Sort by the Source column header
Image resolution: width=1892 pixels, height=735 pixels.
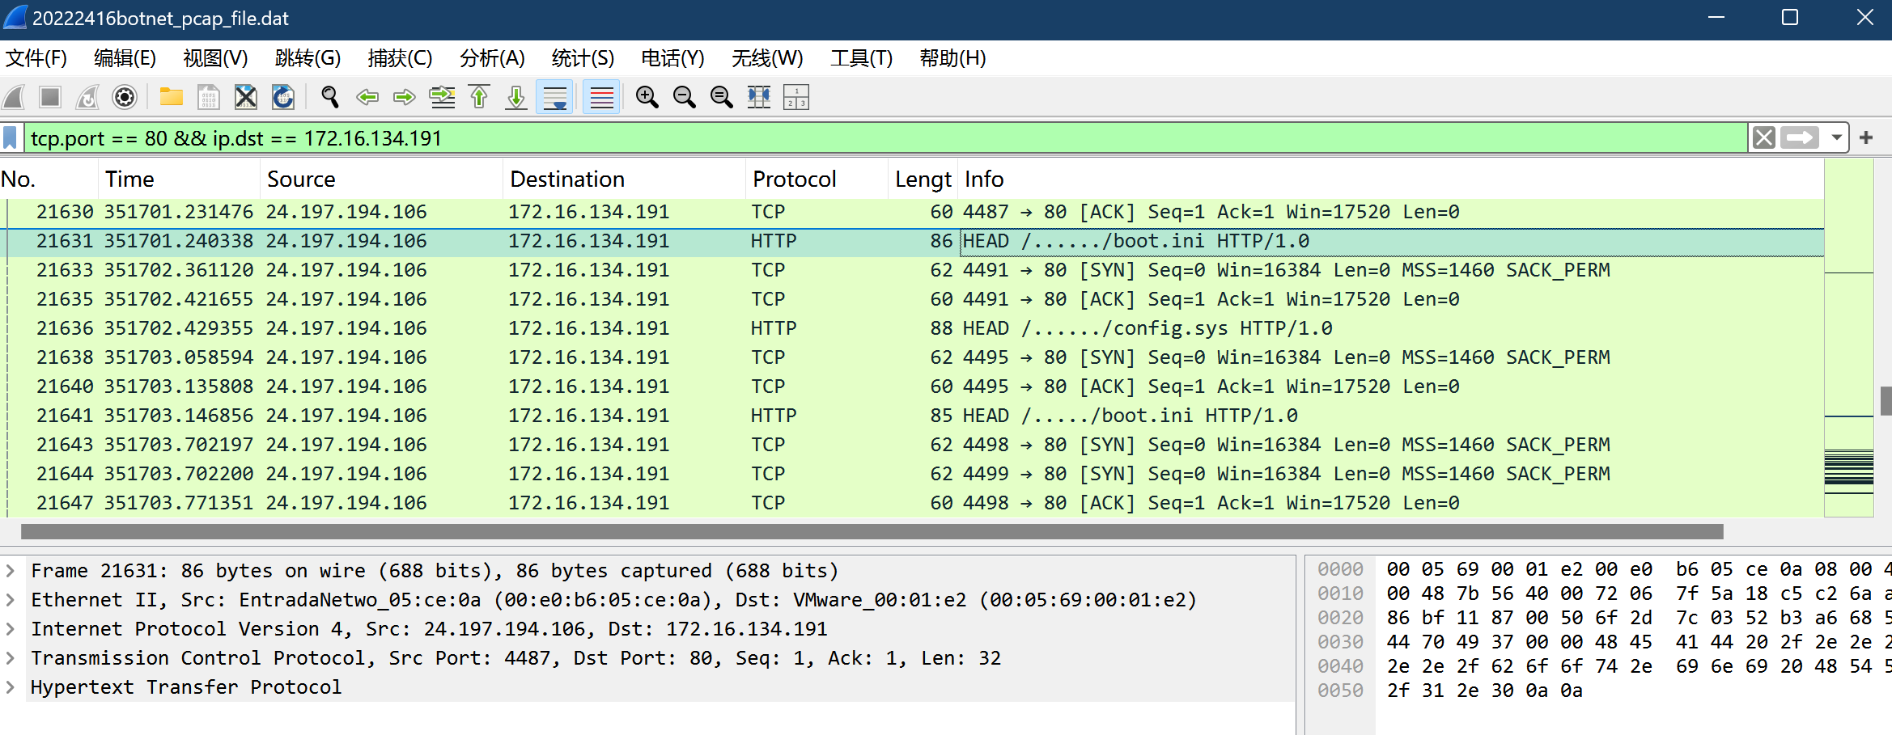[382, 180]
